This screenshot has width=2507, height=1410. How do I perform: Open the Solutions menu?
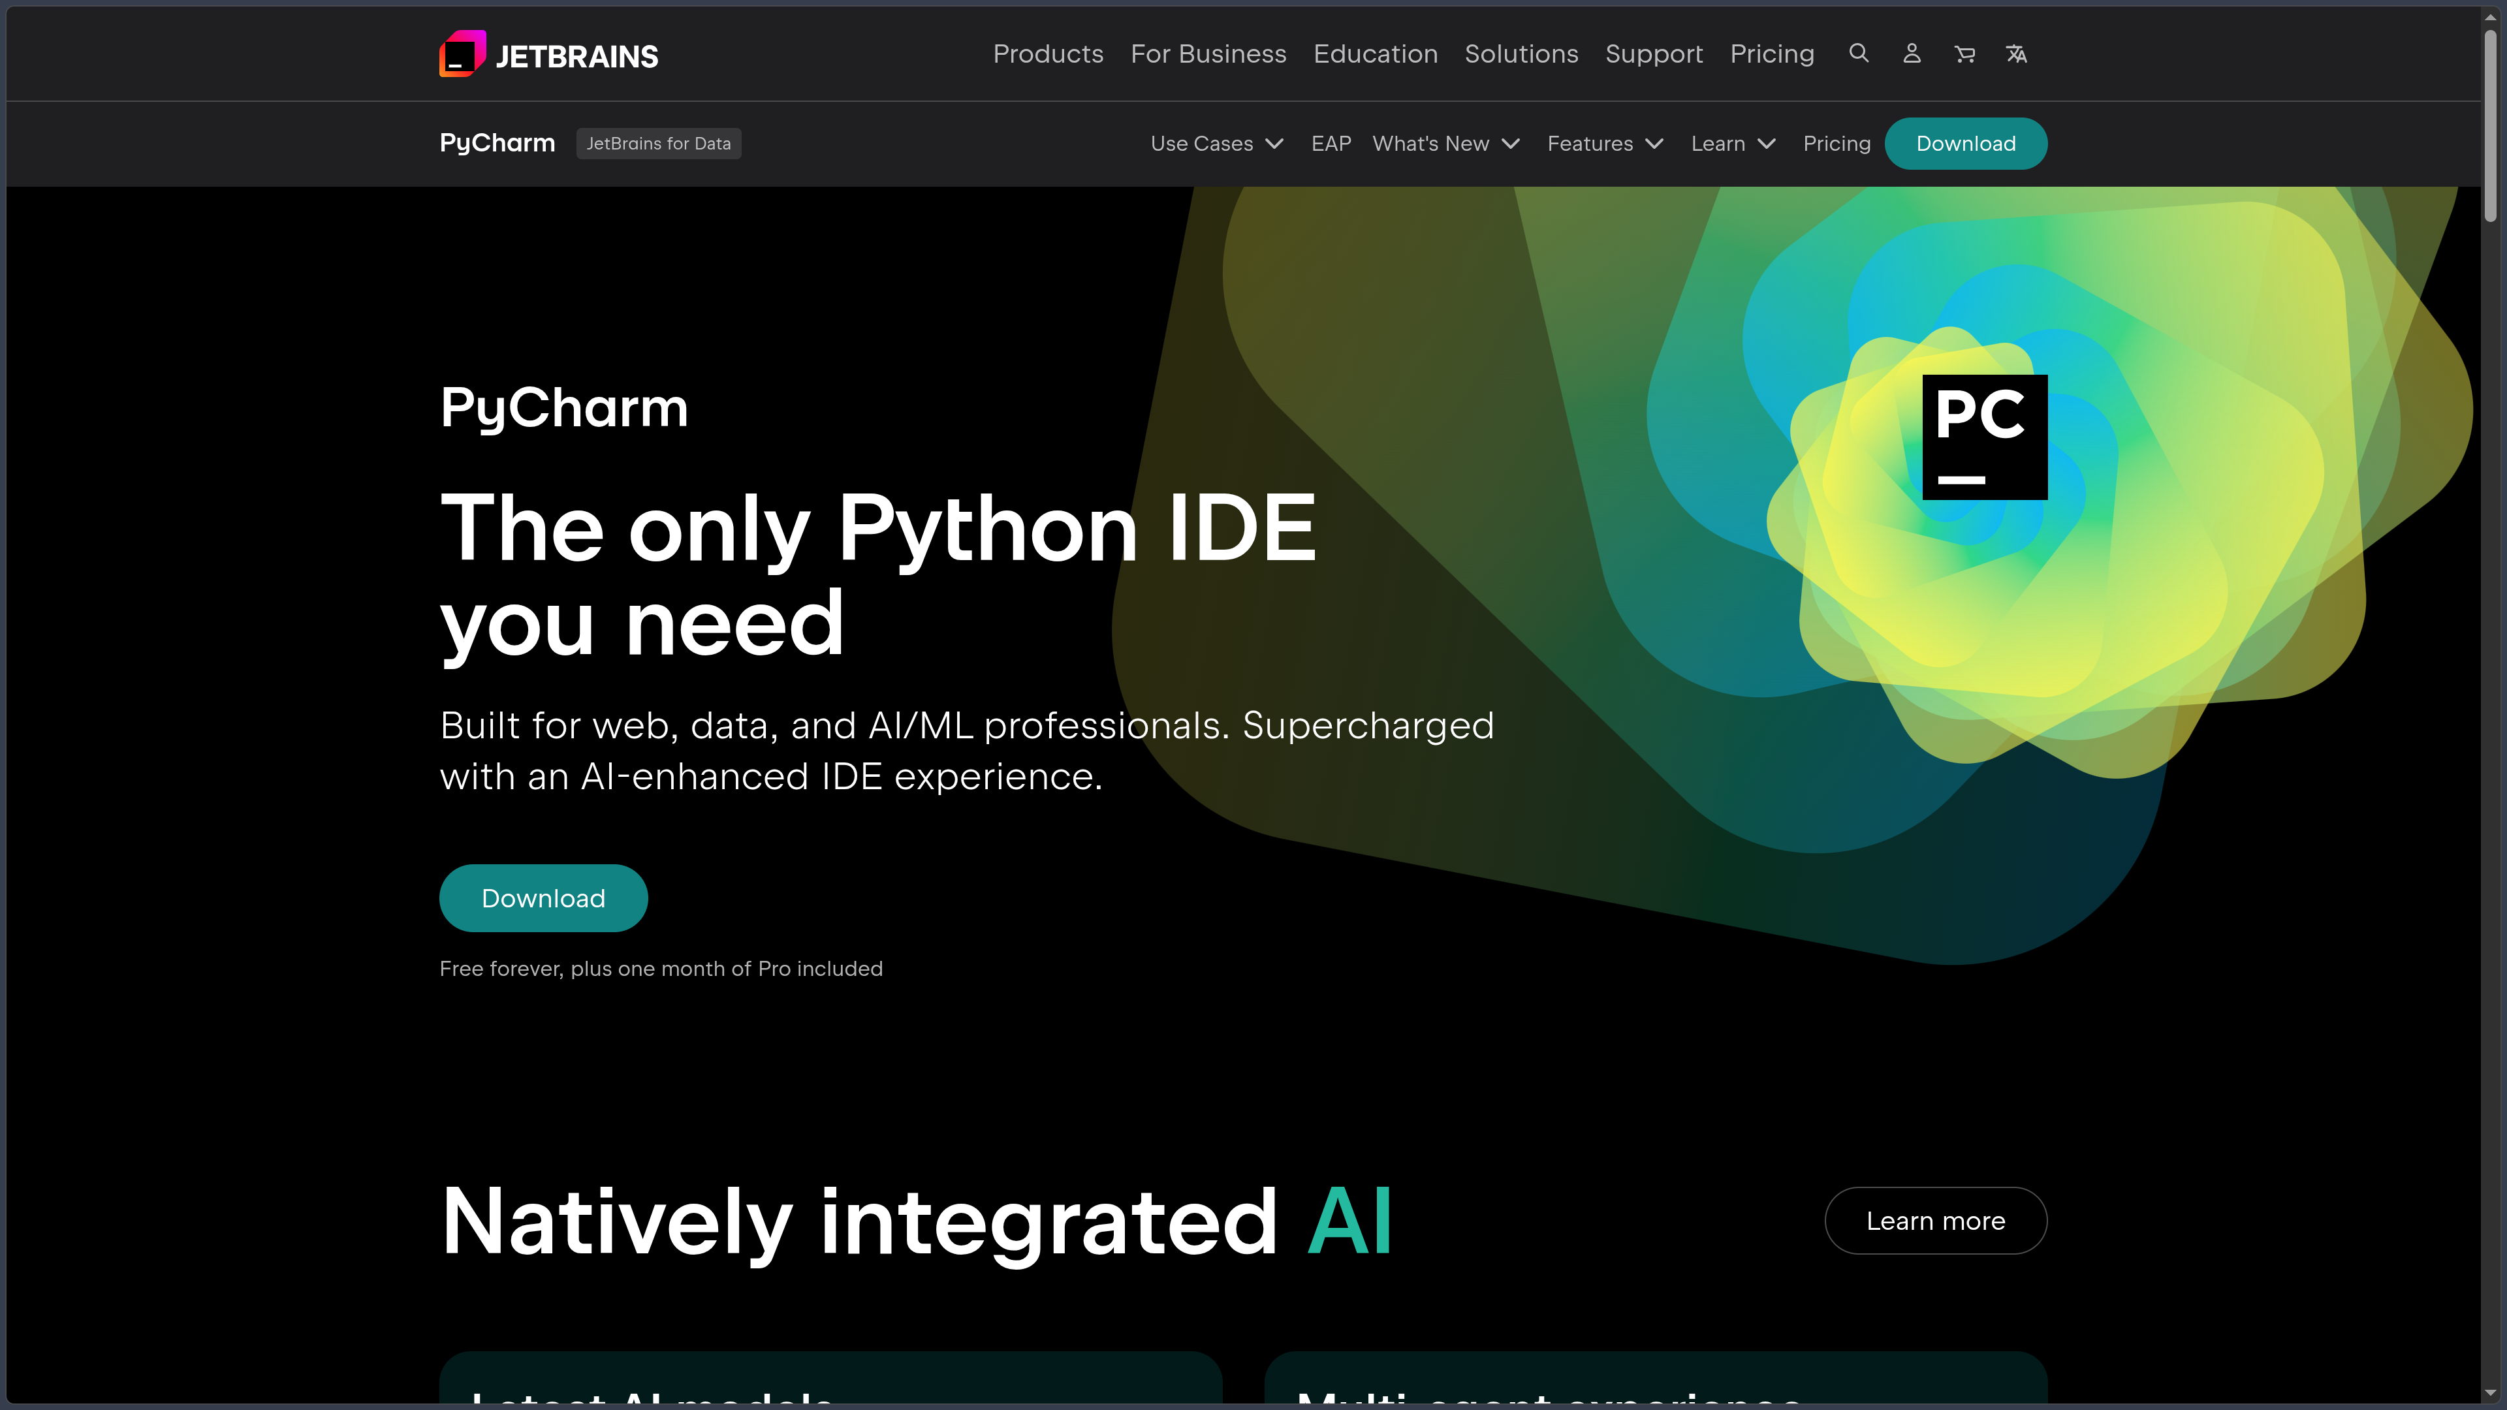[1521, 54]
